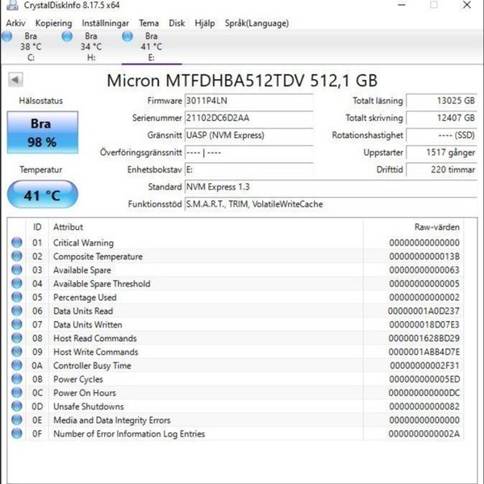484x484 pixels.
Task: Click the CrystalDiskInfo app icon in the title bar
Action: coord(12,6)
